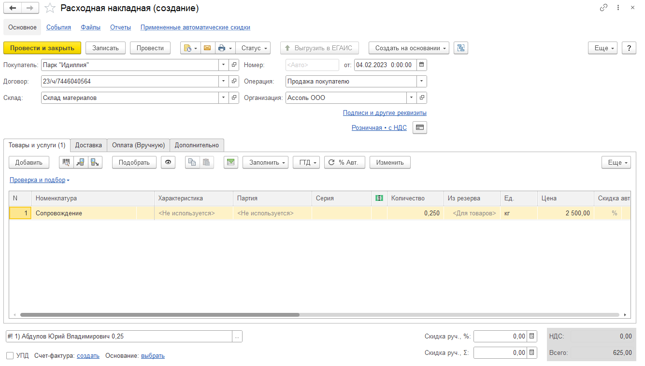
Task: Toggle the eye visibility button in toolbar
Action: coord(168,162)
